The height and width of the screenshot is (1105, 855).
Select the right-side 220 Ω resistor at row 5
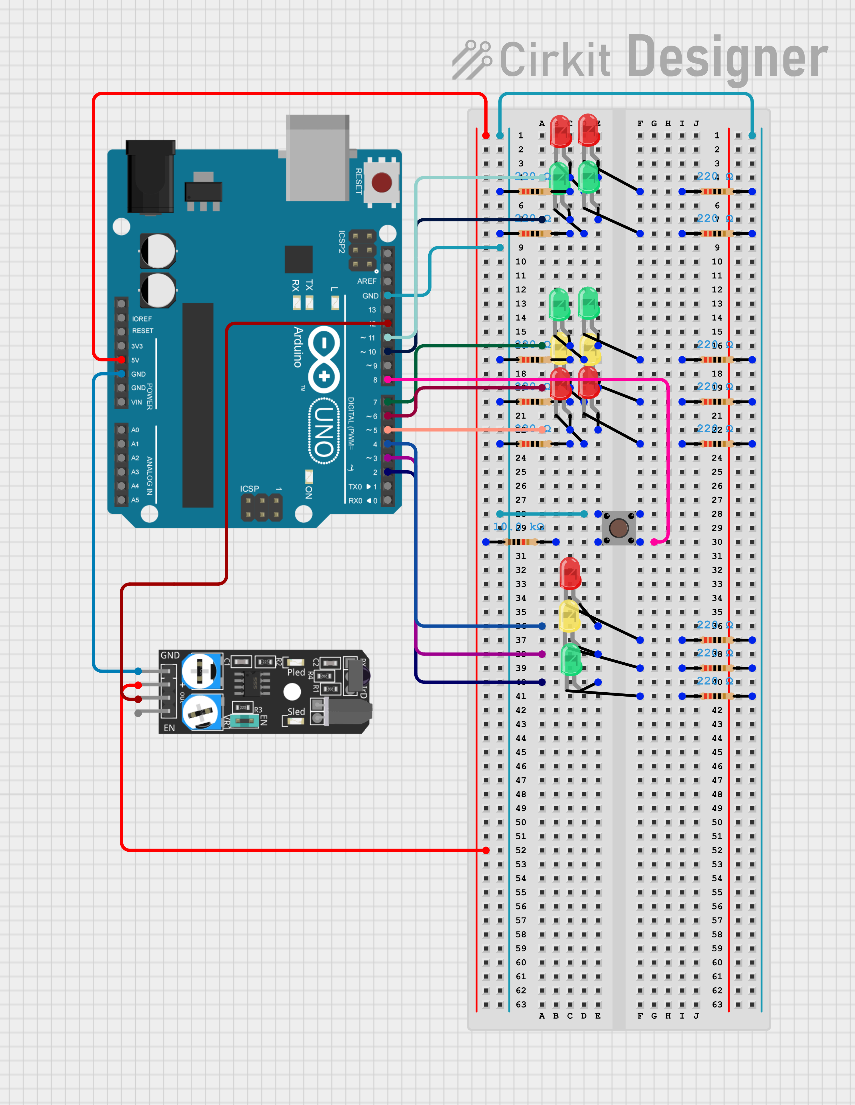[x=717, y=192]
